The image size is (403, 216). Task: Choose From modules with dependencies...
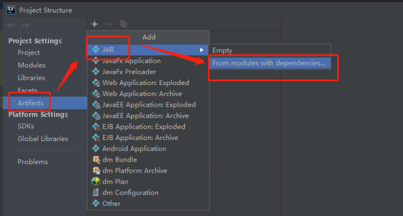269,63
